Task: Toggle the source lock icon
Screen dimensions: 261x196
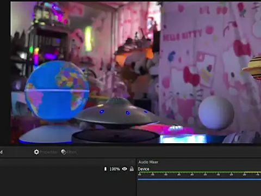Action: tap(132, 169)
